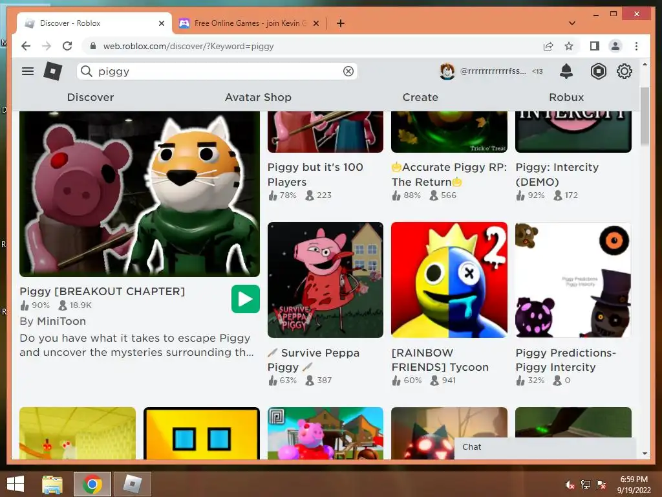
Task: Open Piggy: Intercity (DEMO) game
Action: coord(557,174)
